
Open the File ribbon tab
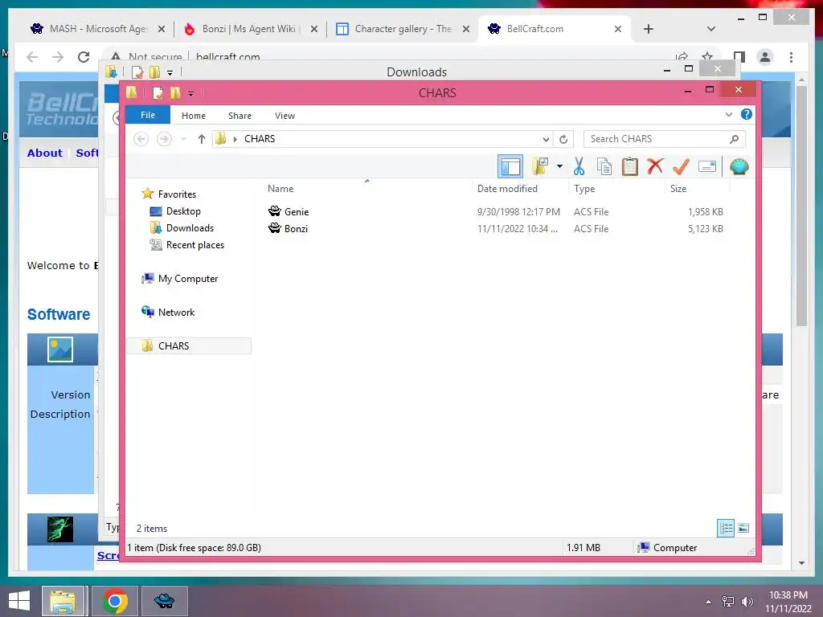(148, 115)
